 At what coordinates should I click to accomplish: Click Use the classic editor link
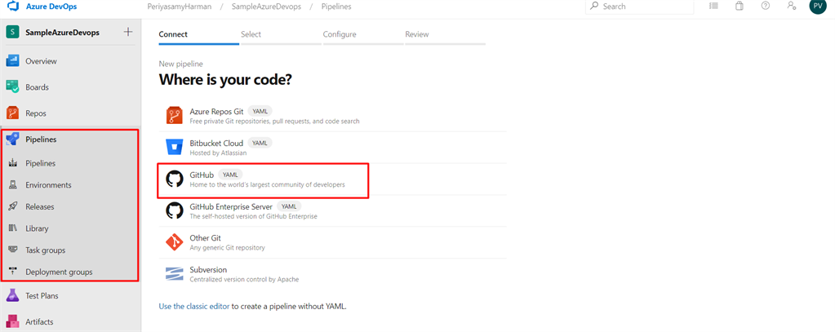point(194,307)
